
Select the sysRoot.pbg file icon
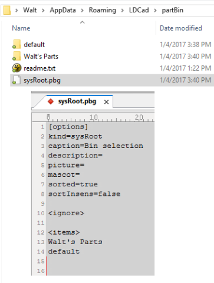click(x=17, y=80)
